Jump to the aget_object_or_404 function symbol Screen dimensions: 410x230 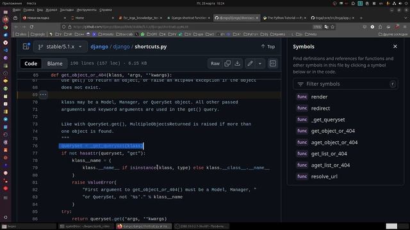point(334,142)
